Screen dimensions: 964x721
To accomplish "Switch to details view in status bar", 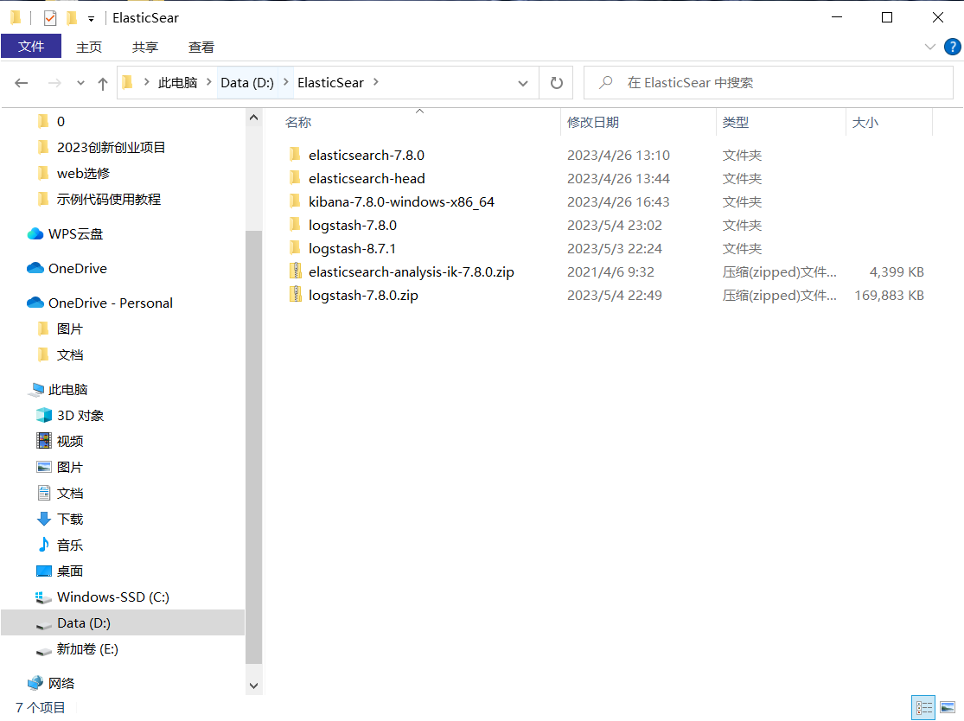I will [x=923, y=707].
